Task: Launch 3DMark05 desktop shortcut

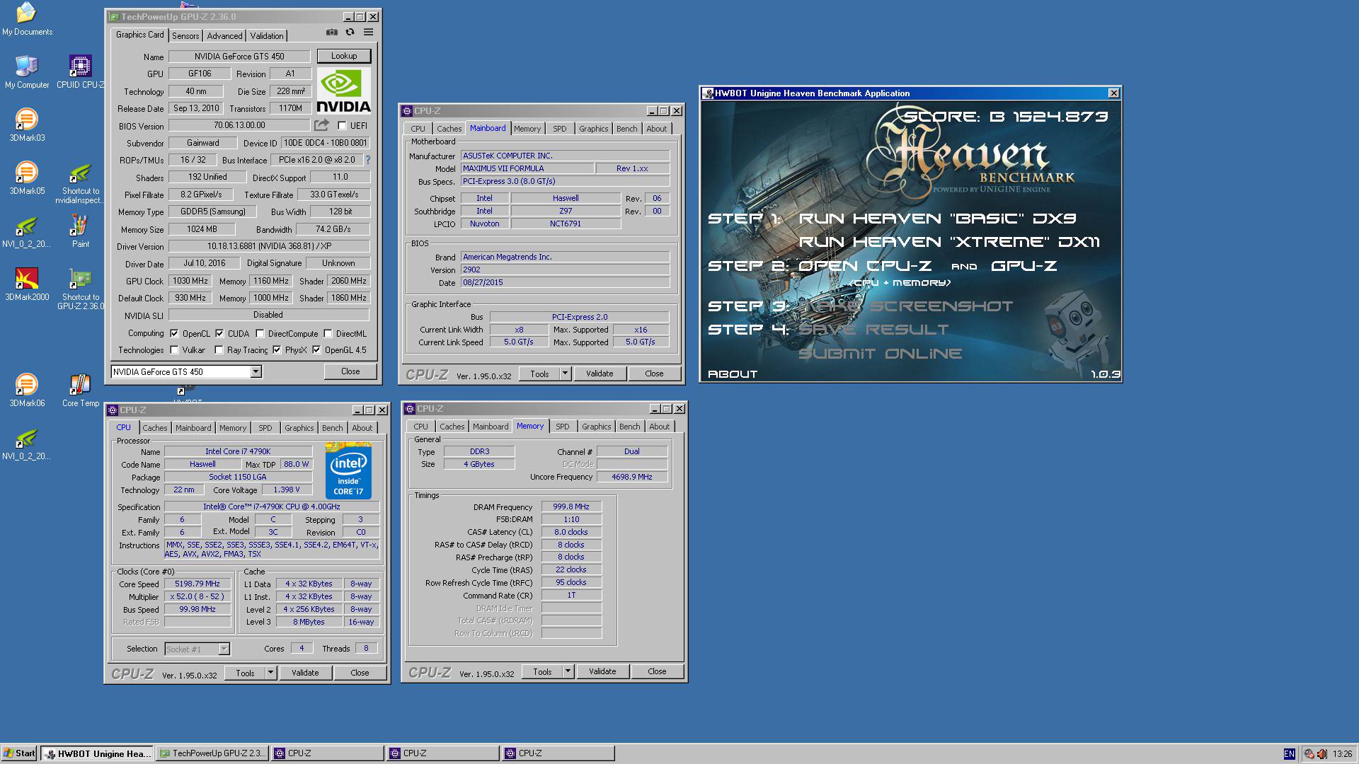Action: 26,178
